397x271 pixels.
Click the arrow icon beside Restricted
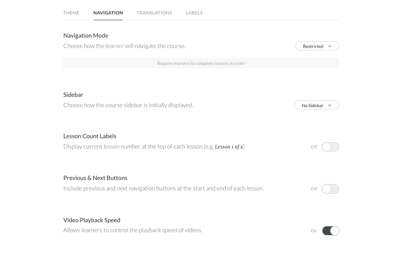coord(330,46)
